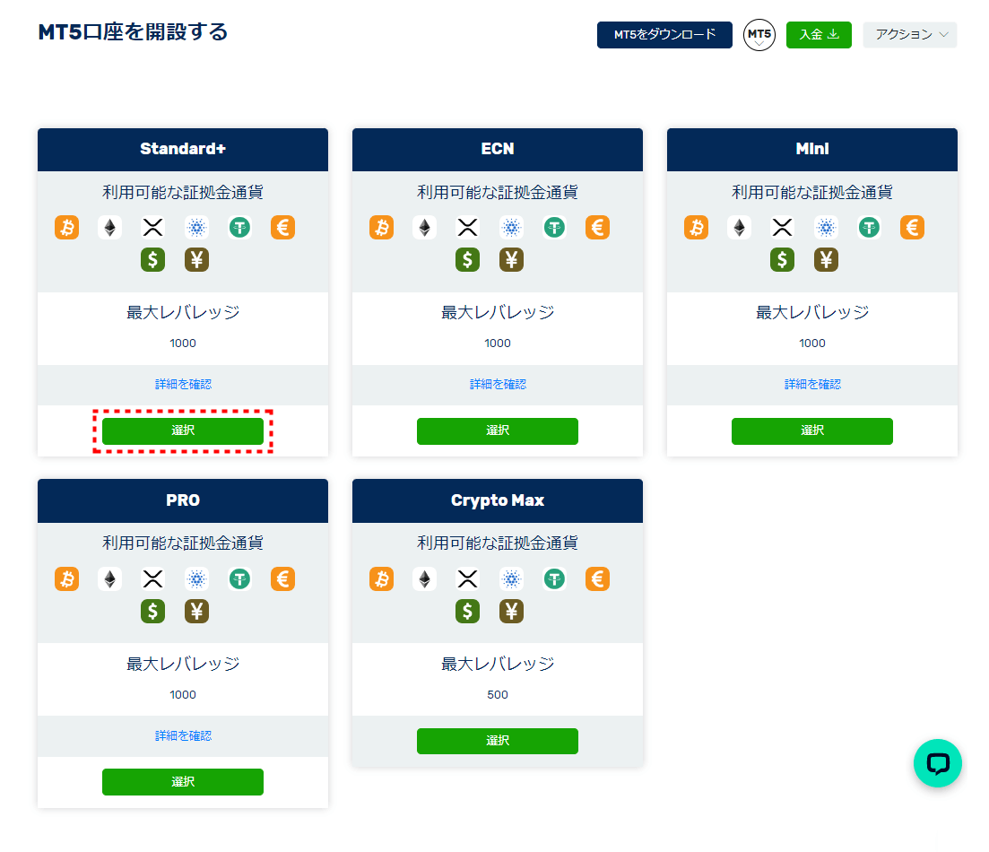
Task: Open the MT5 platform switcher dropdown
Action: point(759,35)
